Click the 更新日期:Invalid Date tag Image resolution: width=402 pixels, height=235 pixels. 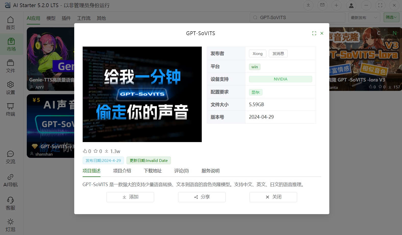point(149,160)
